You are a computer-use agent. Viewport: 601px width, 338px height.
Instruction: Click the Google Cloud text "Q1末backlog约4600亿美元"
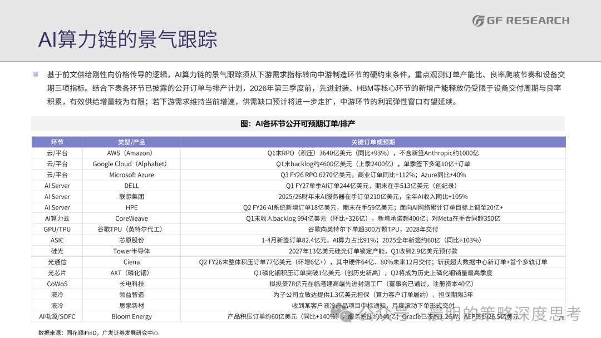coord(313,164)
